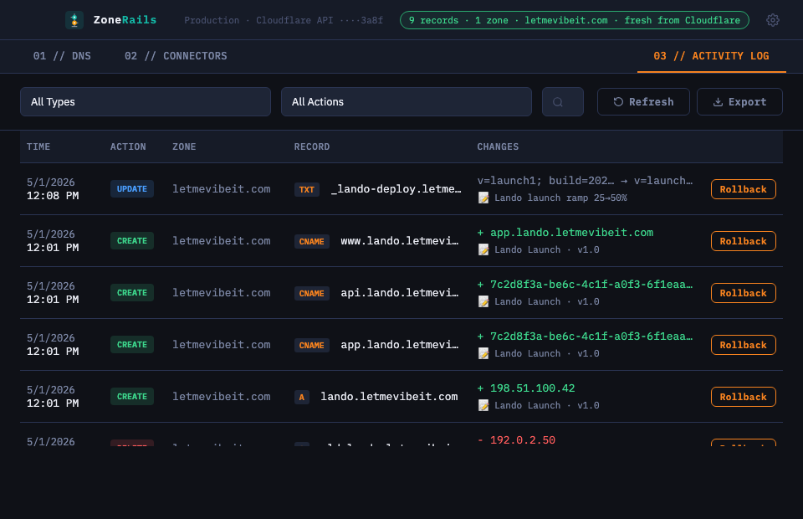Screen dimensions: 803x519
Task: Switch to the 02 // CONNECTORS tab
Action: pyautogui.click(x=176, y=56)
